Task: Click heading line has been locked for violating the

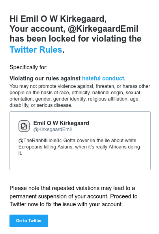Action: click(76, 39)
